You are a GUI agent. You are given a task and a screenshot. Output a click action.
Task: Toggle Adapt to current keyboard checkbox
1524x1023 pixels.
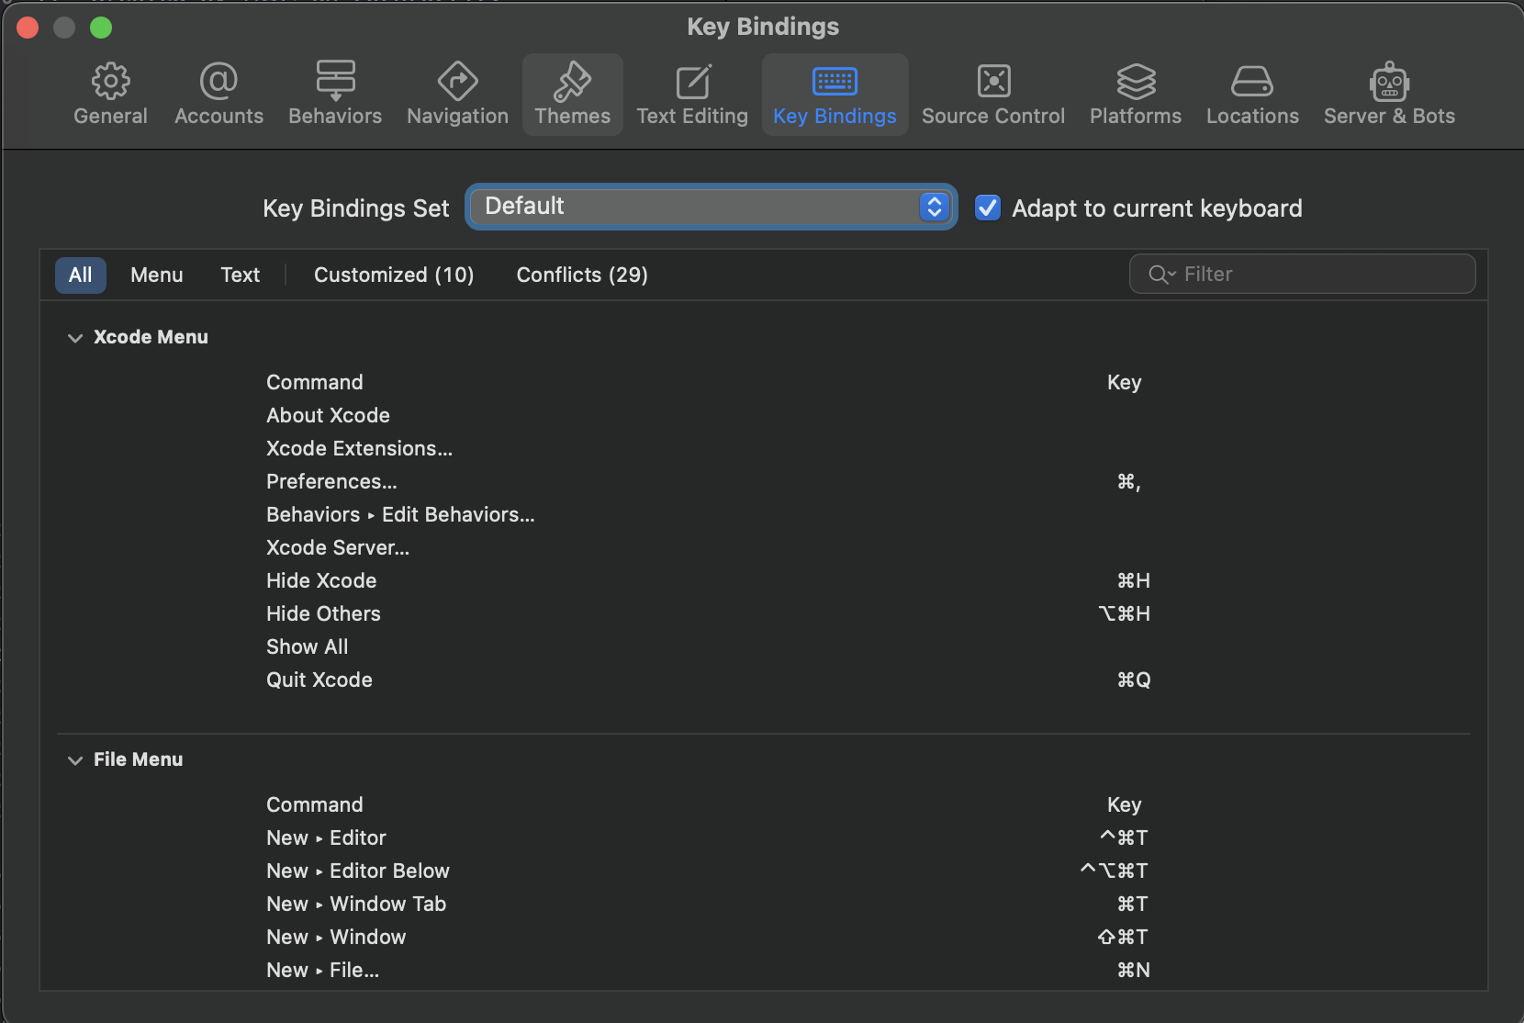point(988,208)
